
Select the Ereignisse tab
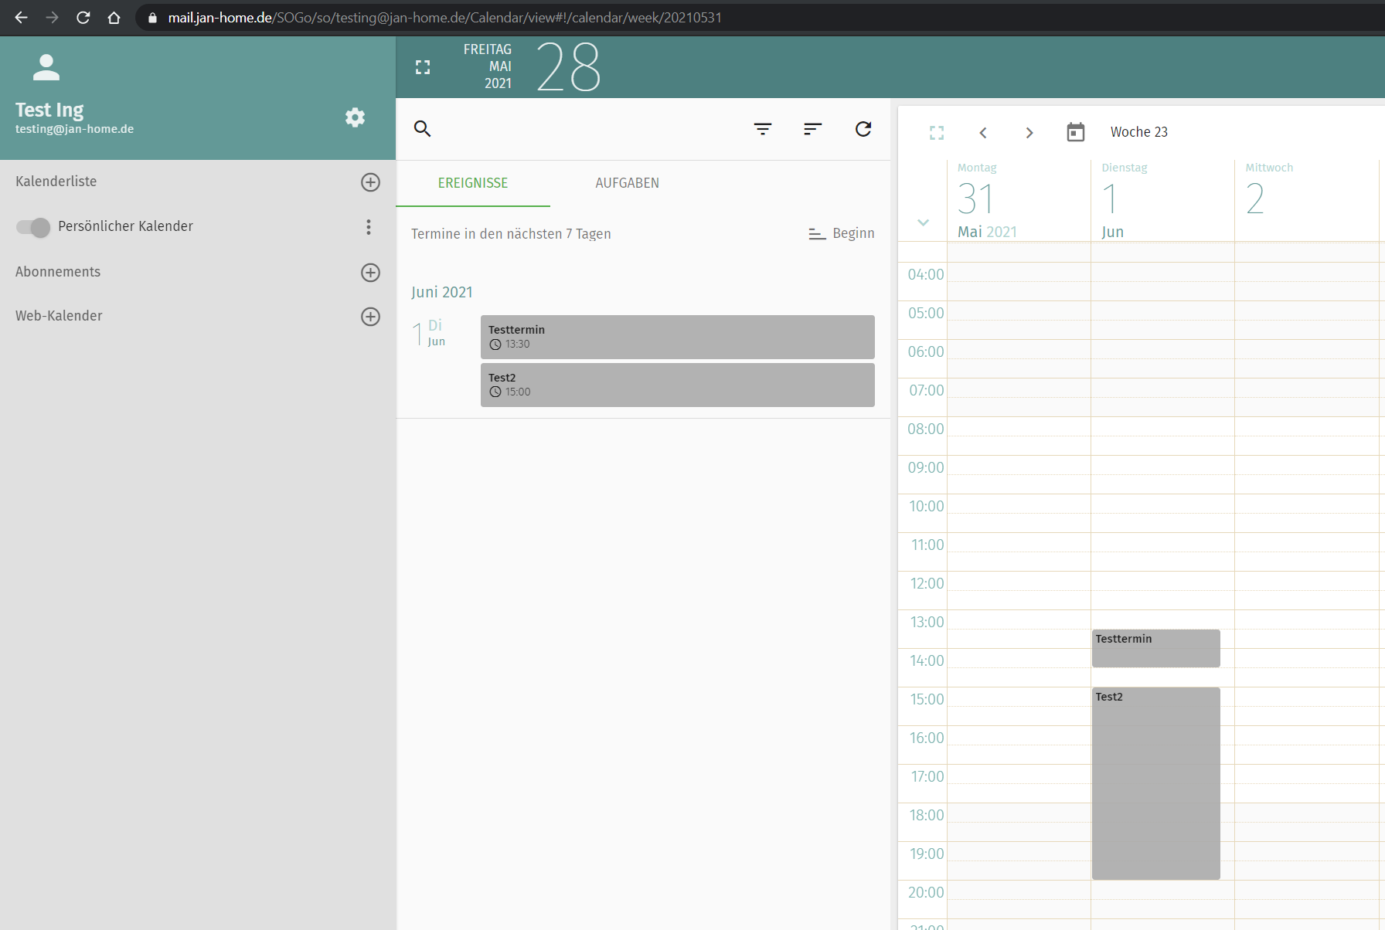473,183
